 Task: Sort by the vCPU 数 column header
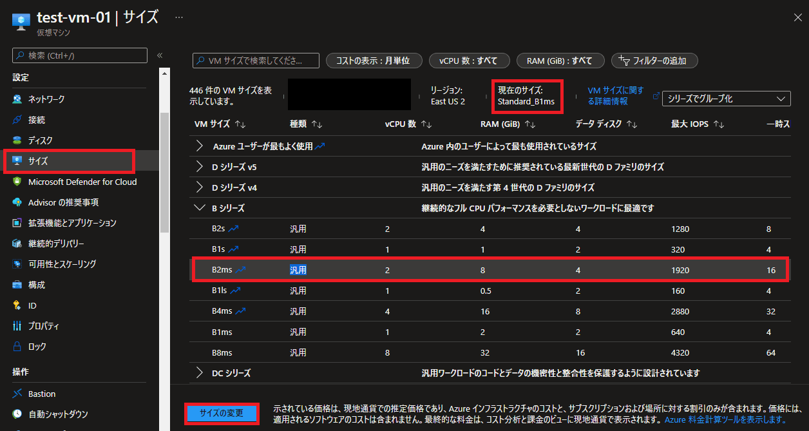[x=408, y=124]
